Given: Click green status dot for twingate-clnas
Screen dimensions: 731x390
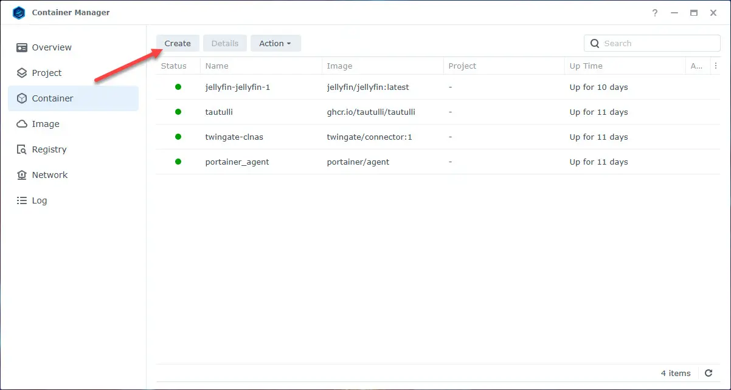Looking at the screenshot, I should tap(178, 137).
